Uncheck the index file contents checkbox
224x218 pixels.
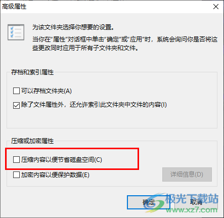click(x=16, y=105)
